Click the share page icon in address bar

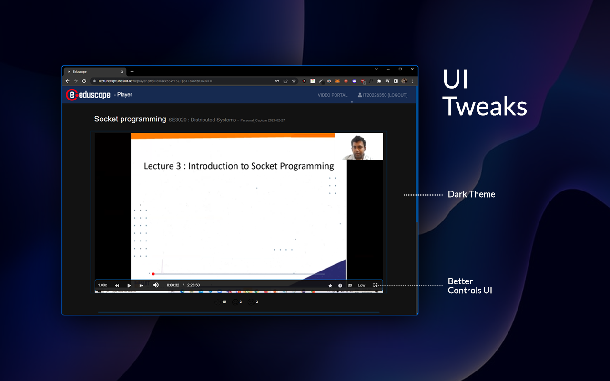coord(285,81)
